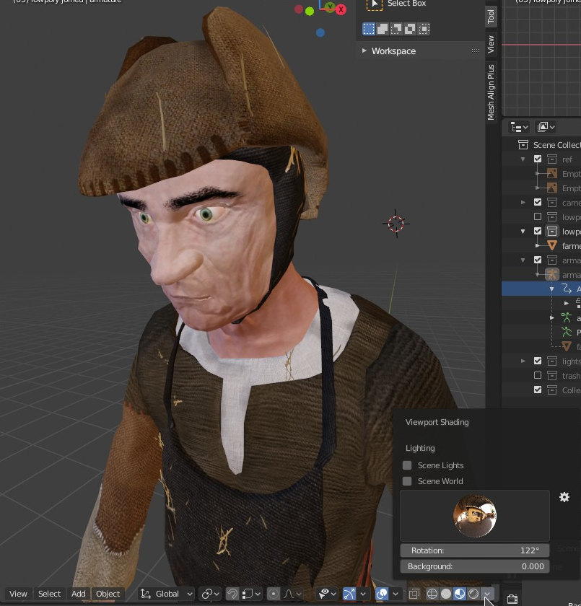Adjust the Background opacity slider
The image size is (581, 606).
[x=475, y=566]
